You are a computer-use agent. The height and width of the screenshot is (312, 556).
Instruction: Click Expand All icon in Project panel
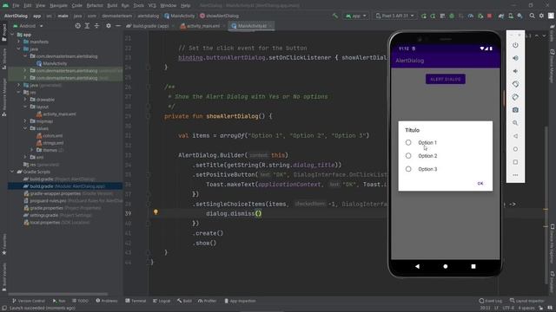click(87, 26)
